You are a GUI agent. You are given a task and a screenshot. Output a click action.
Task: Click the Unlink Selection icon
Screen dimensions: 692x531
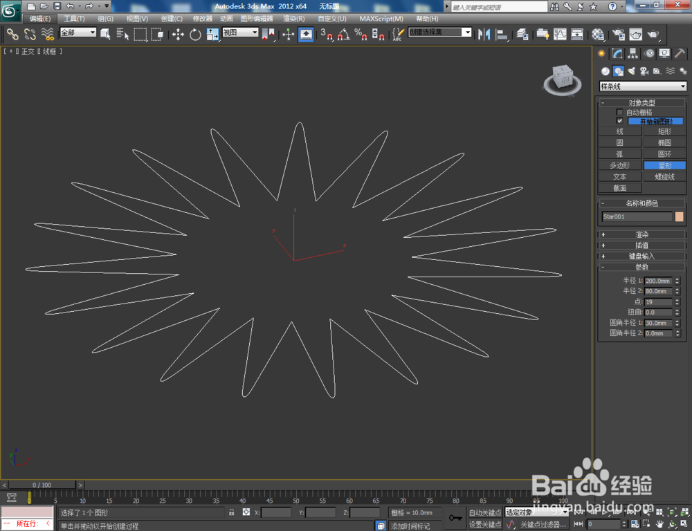[30, 34]
